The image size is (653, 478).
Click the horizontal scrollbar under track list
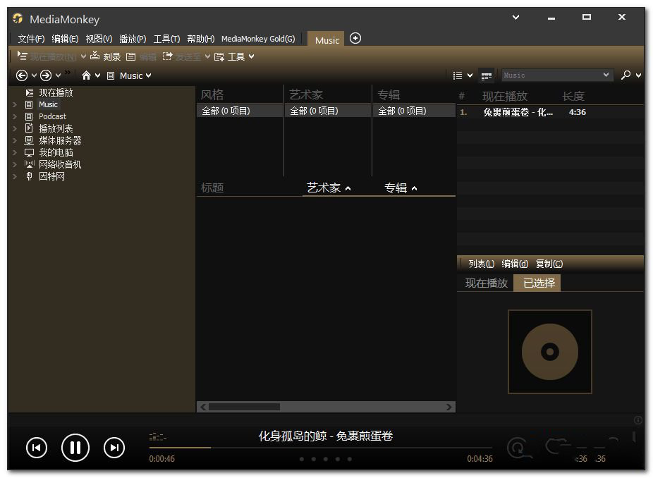pos(326,407)
